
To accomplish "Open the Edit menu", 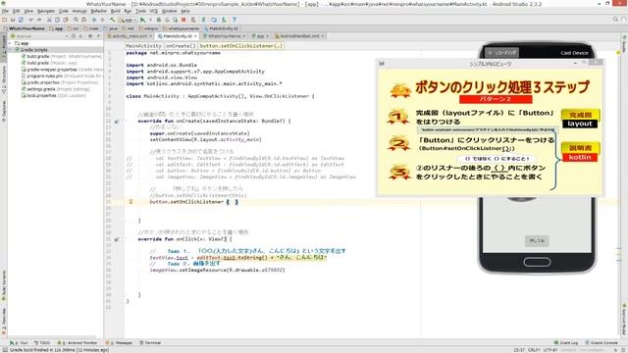I will (x=17, y=11).
